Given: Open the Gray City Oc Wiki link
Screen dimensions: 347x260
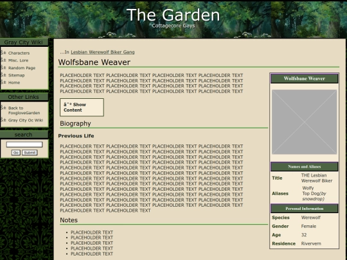Looking at the screenshot, I should coord(26,120).
